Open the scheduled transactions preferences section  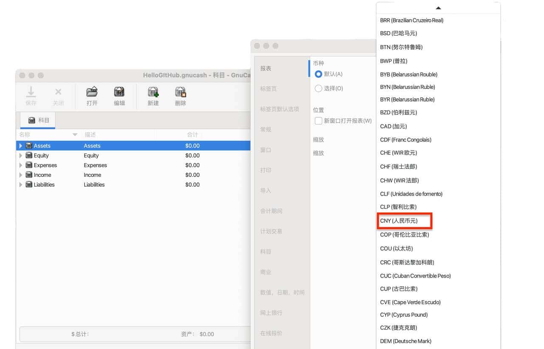tap(271, 231)
